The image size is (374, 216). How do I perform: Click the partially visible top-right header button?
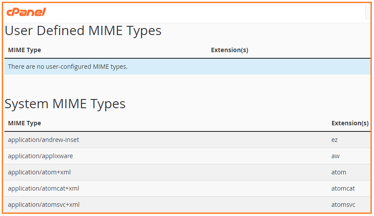[x=368, y=12]
